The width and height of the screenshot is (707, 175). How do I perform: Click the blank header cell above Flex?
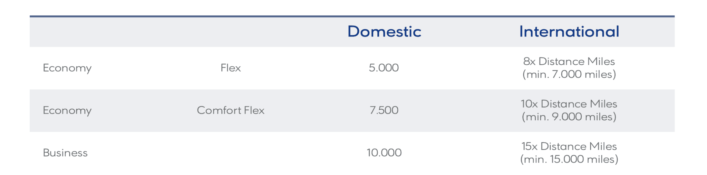pyautogui.click(x=231, y=32)
